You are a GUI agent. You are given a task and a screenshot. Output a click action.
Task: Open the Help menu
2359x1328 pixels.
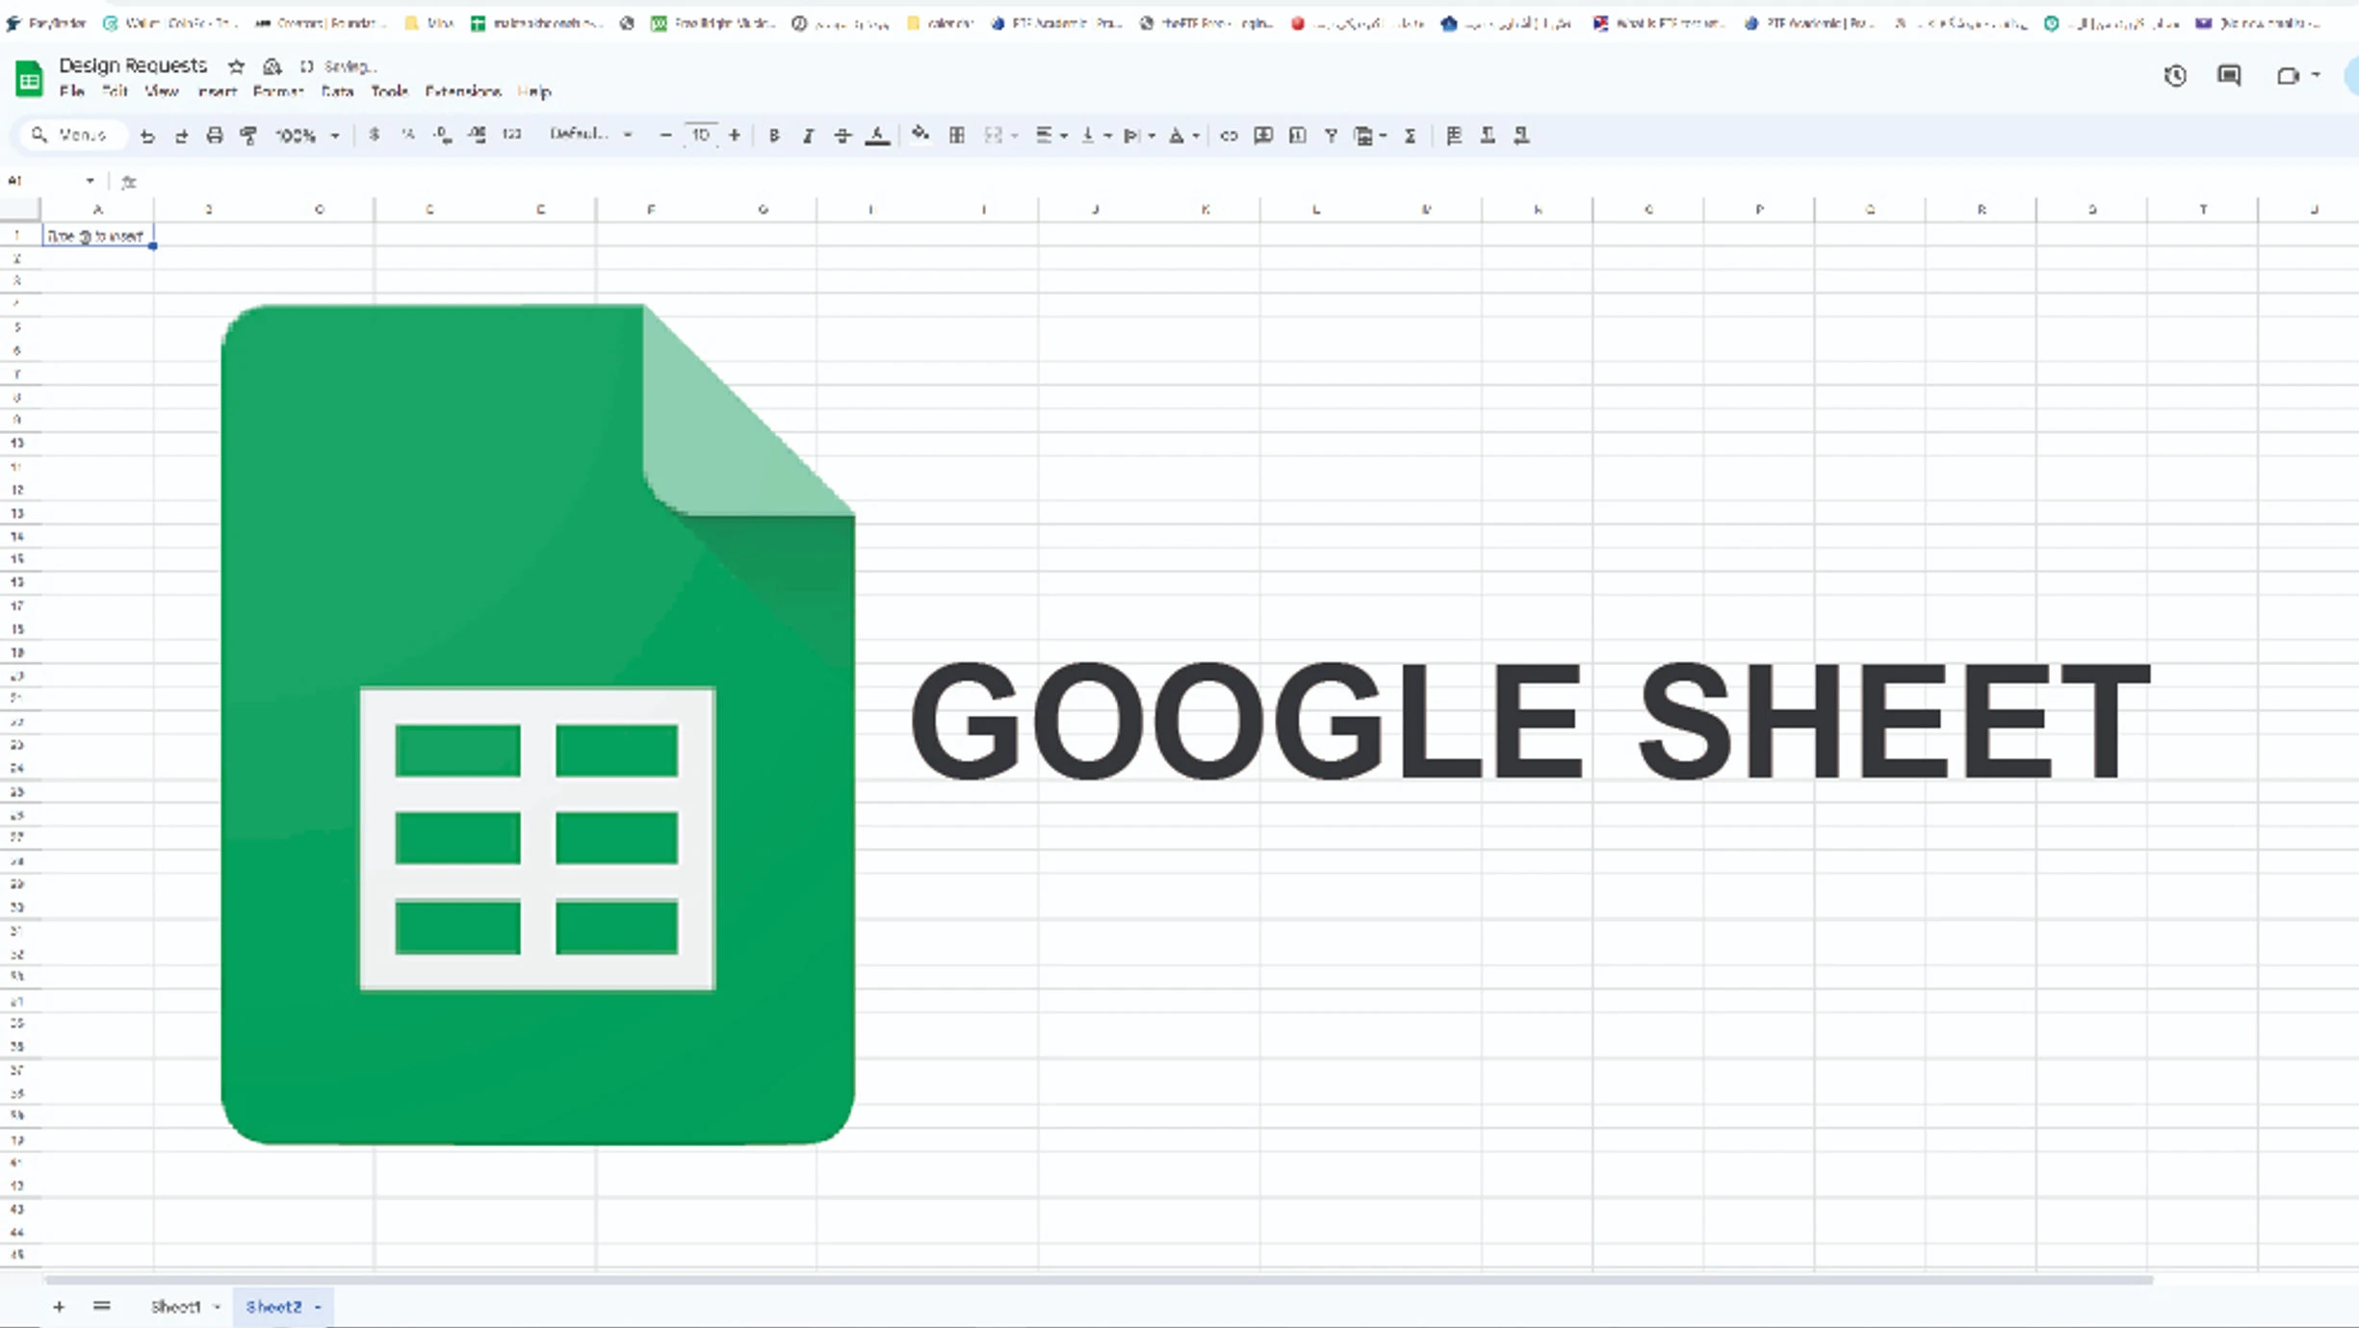click(x=534, y=91)
